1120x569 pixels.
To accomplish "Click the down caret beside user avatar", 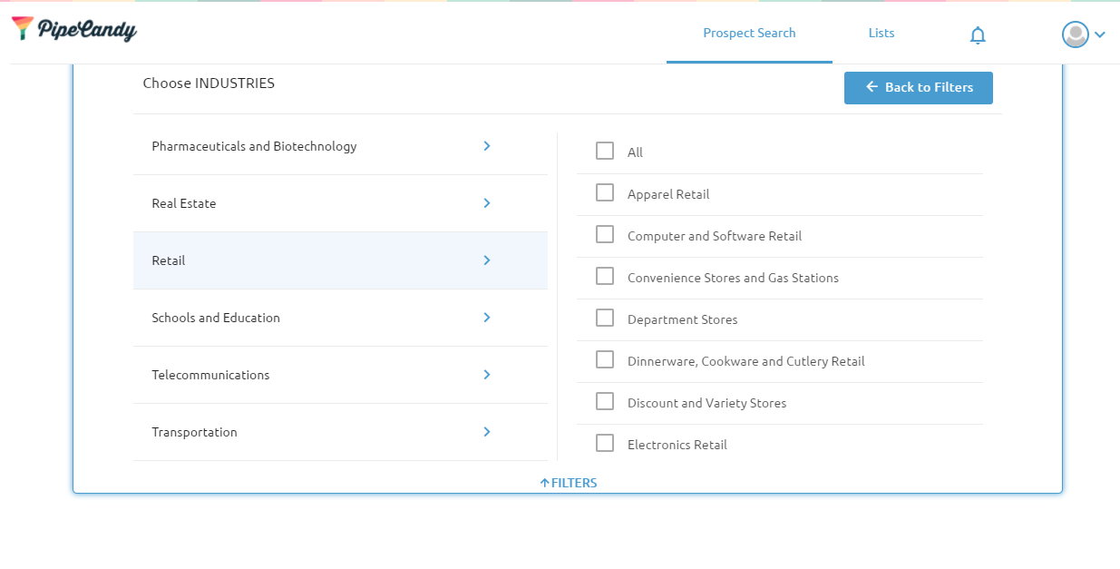I will [1100, 35].
